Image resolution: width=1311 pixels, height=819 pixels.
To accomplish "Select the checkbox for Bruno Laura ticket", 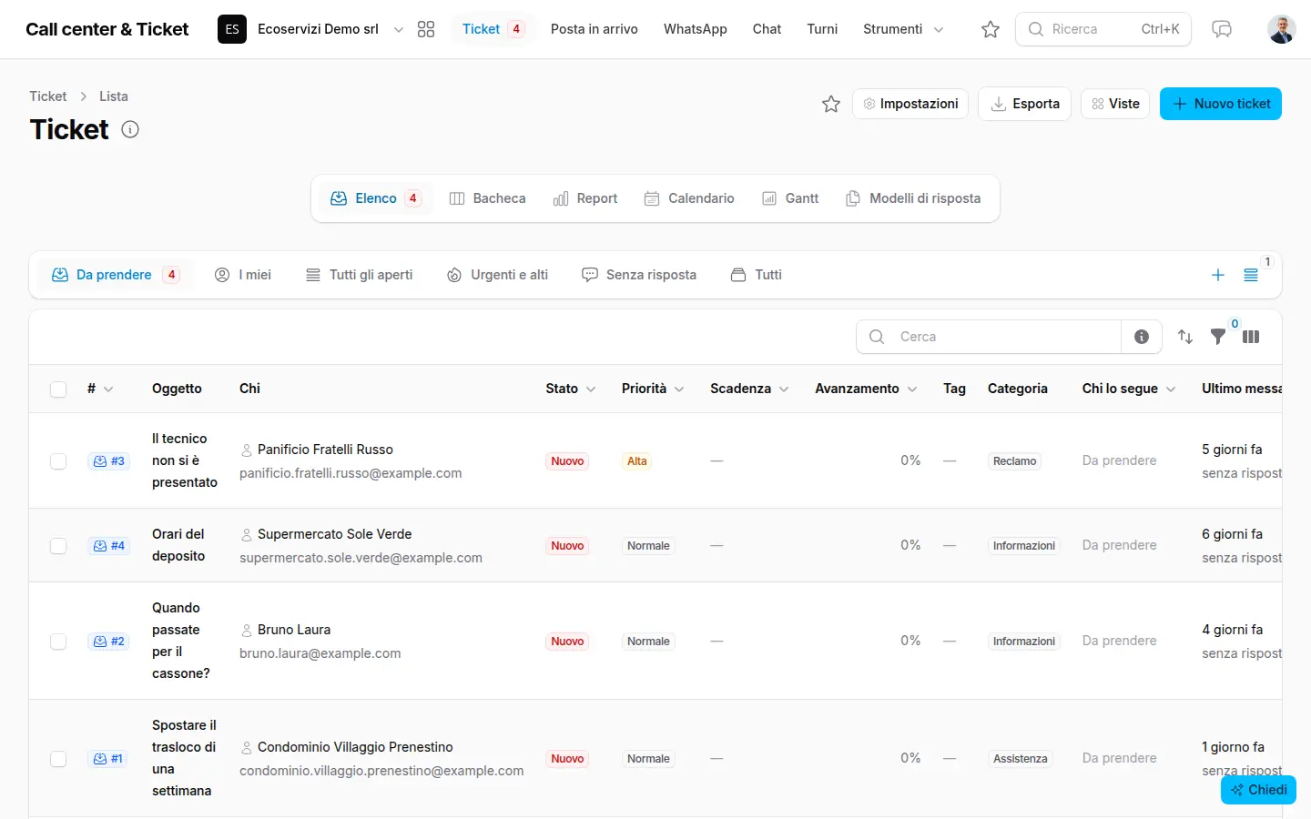I will (58, 642).
